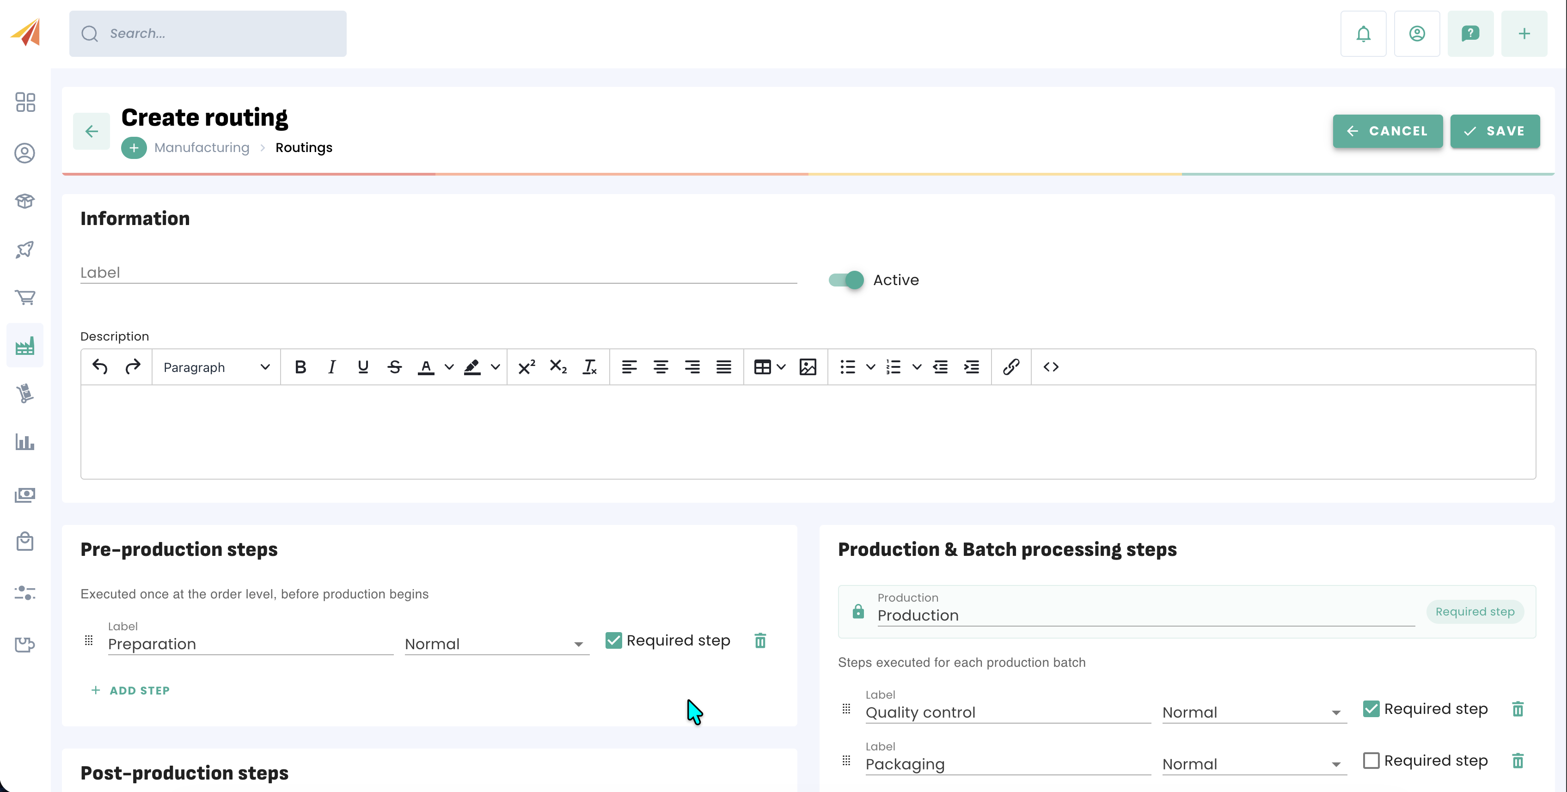This screenshot has height=792, width=1567.
Task: Delete the Preparation step
Action: [x=760, y=640]
